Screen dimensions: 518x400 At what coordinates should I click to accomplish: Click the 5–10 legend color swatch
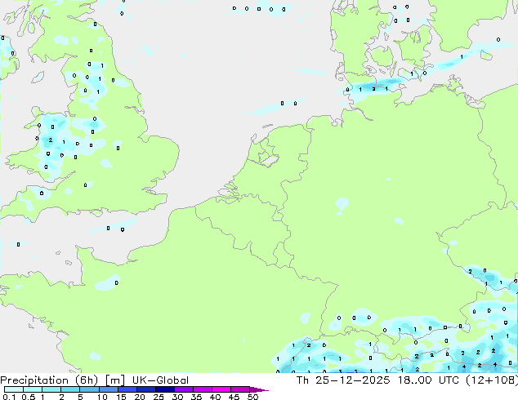pos(89,389)
